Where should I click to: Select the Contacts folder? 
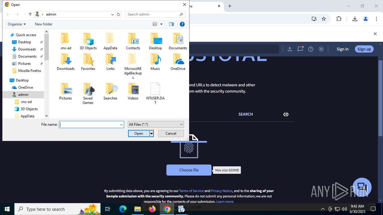click(133, 42)
